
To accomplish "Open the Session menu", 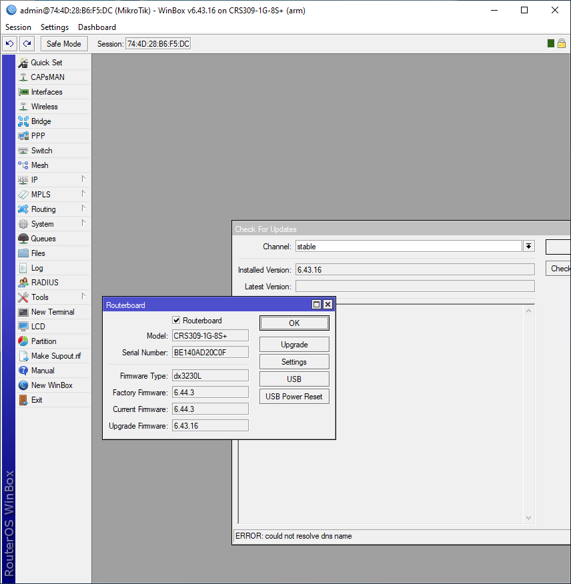I will coord(18,27).
